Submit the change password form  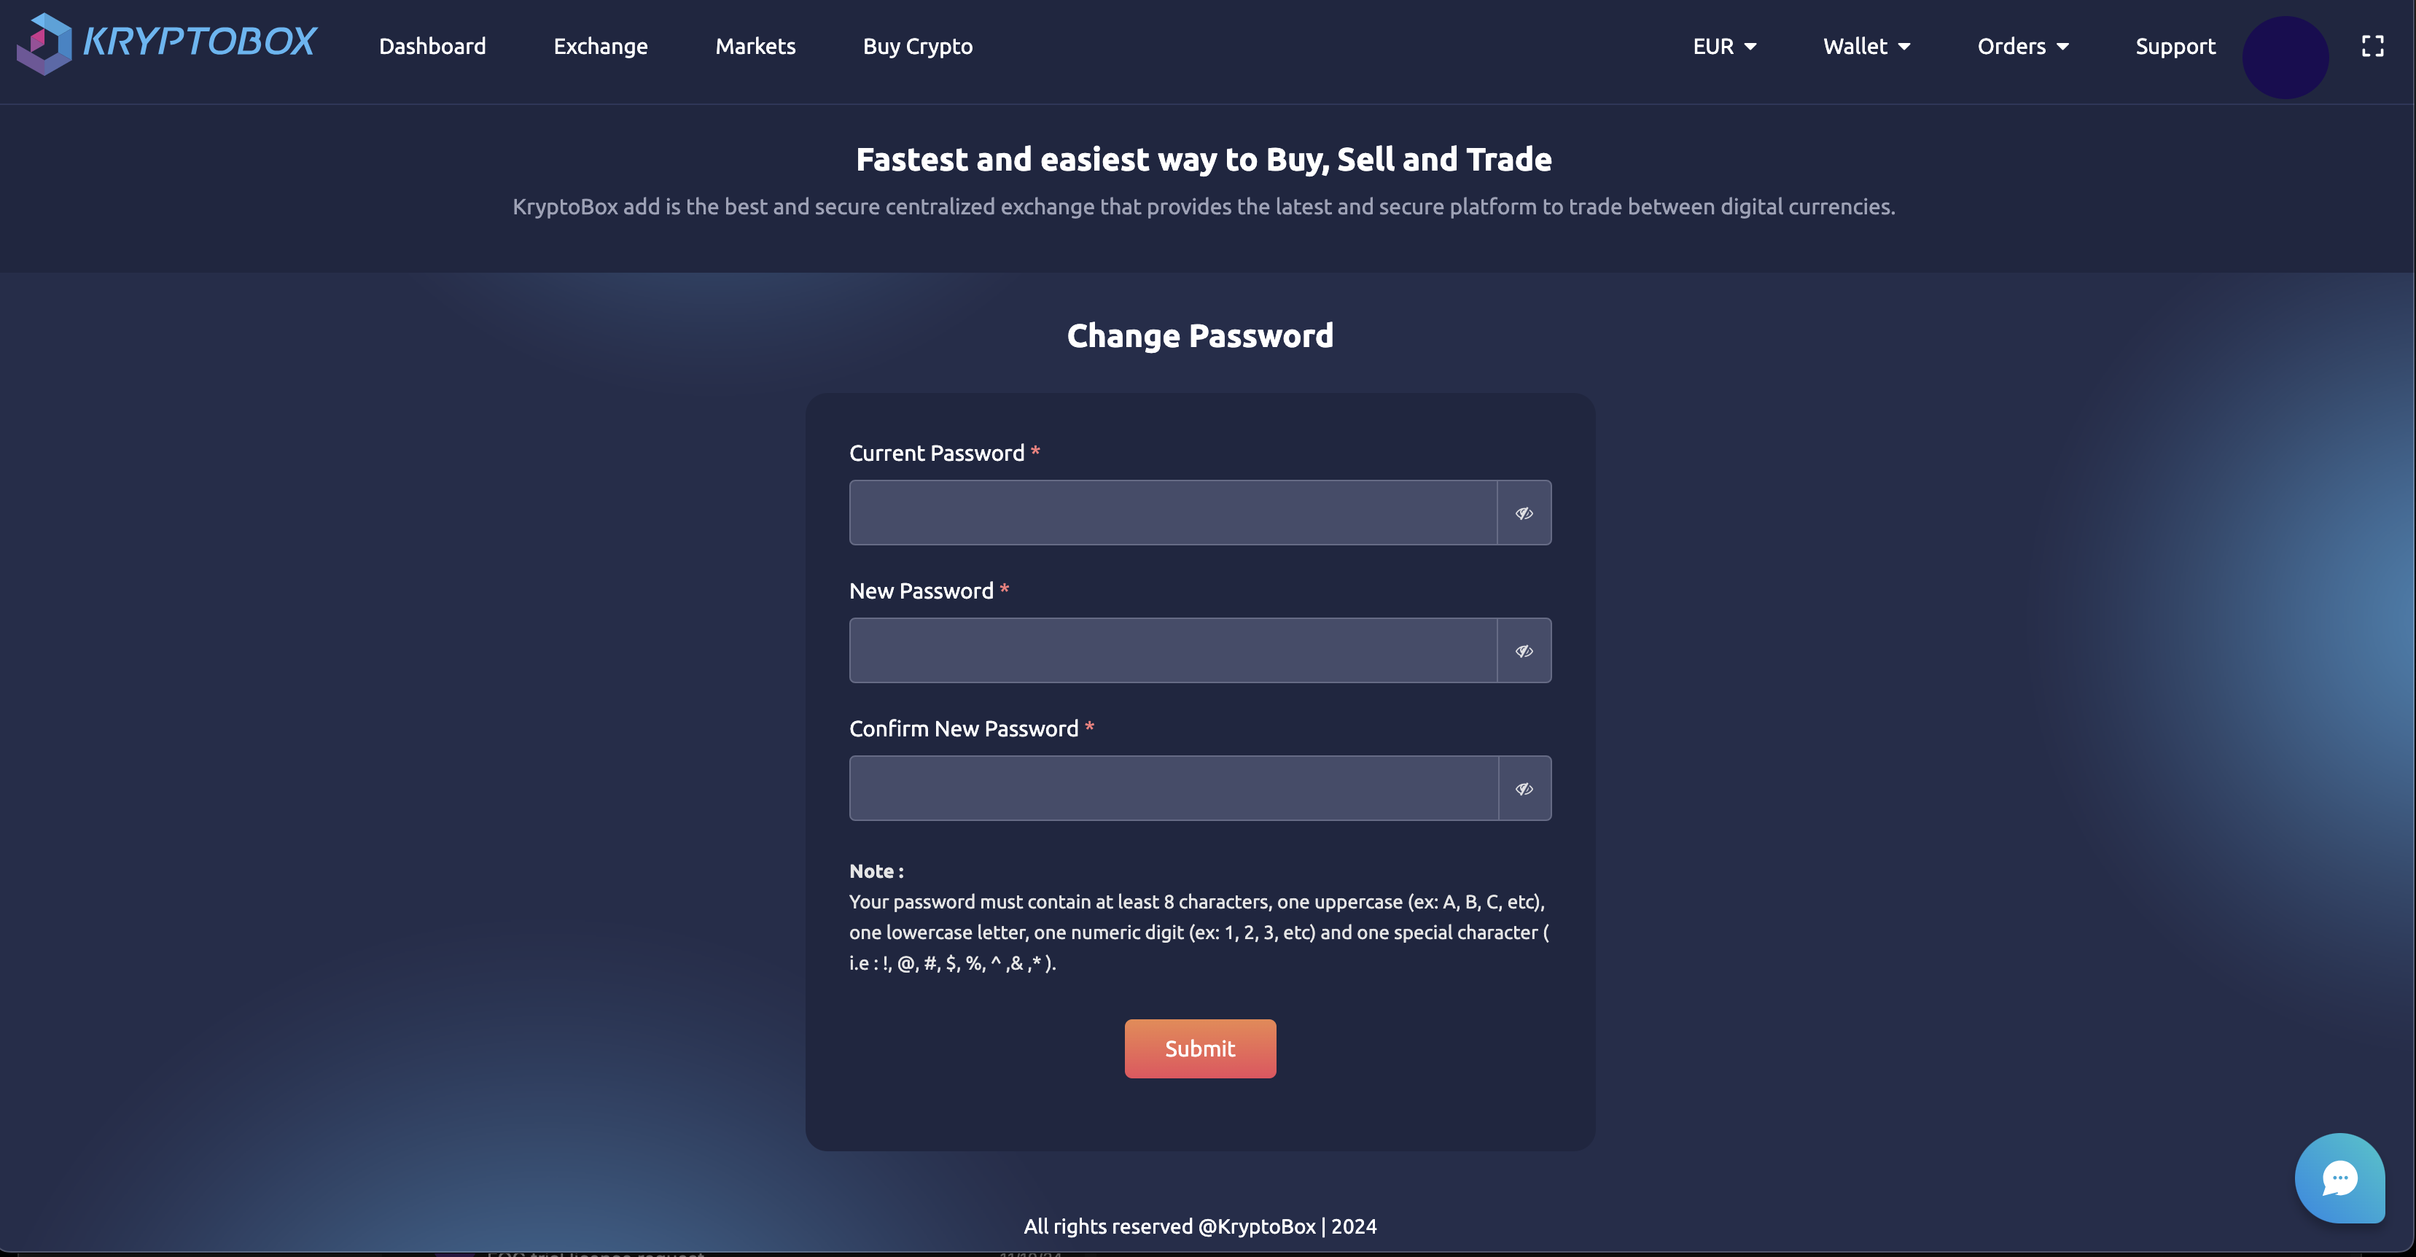(x=1199, y=1048)
